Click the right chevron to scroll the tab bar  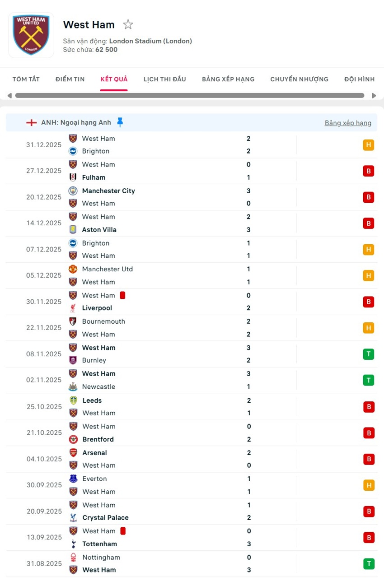(374, 95)
